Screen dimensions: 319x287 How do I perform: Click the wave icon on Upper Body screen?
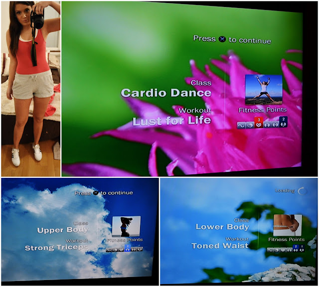coord(109,250)
